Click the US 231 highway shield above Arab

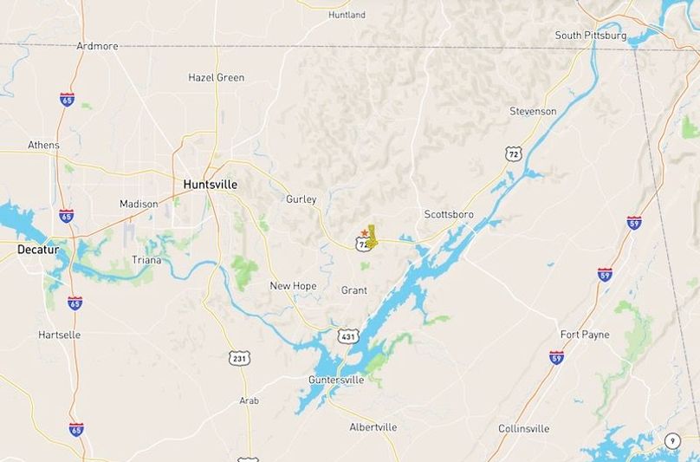pyautogui.click(x=239, y=358)
